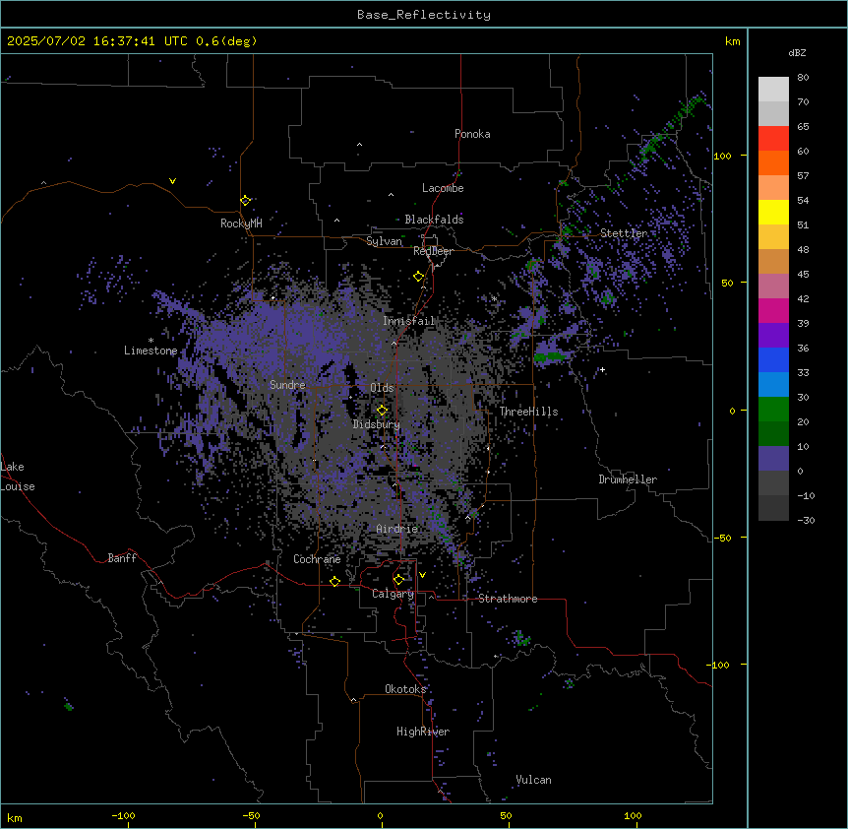Click the yellow V marker northeast of Calgary
Screen dimensions: 848x829
(422, 575)
